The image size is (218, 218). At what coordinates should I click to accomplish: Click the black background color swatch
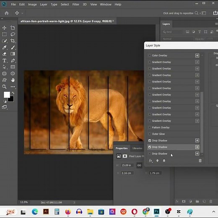click(12, 100)
